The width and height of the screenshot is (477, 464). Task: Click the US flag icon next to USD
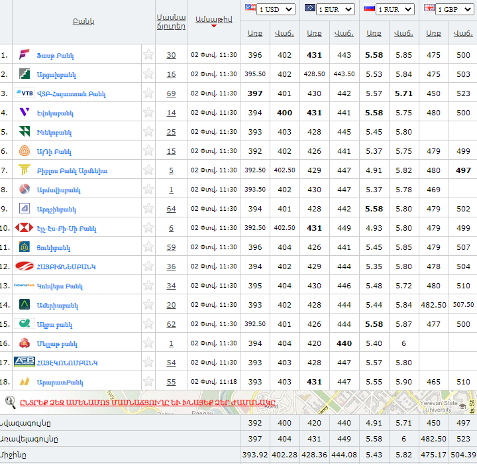click(x=250, y=8)
